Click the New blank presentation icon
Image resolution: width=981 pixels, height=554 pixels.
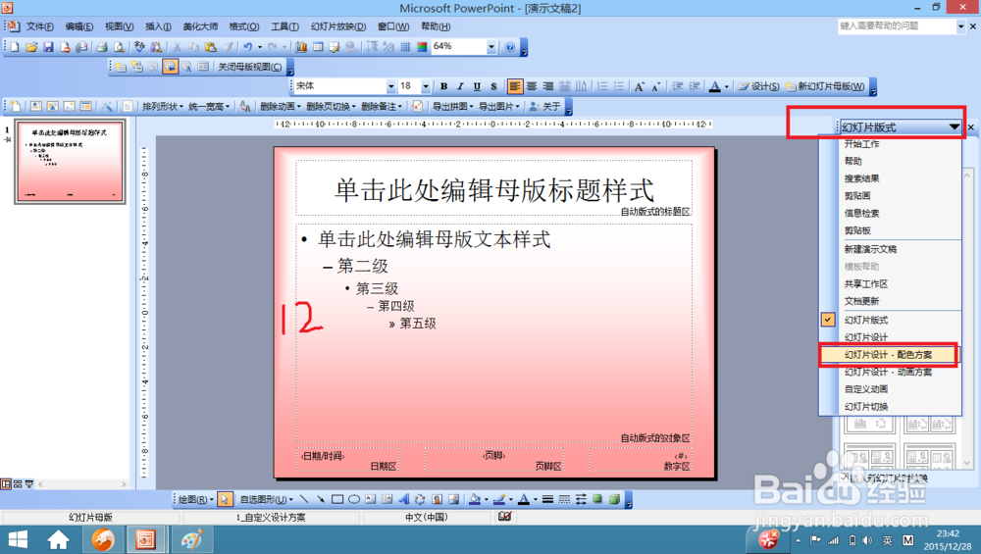pos(15,47)
